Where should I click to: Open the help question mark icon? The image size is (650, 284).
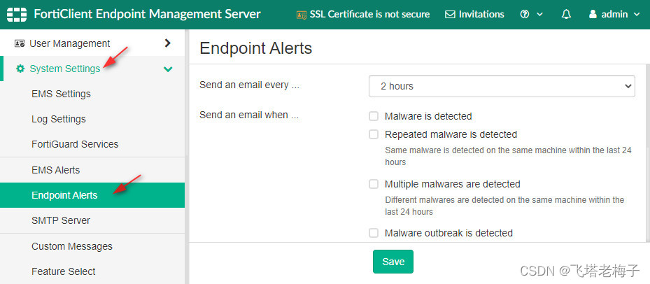pos(525,15)
